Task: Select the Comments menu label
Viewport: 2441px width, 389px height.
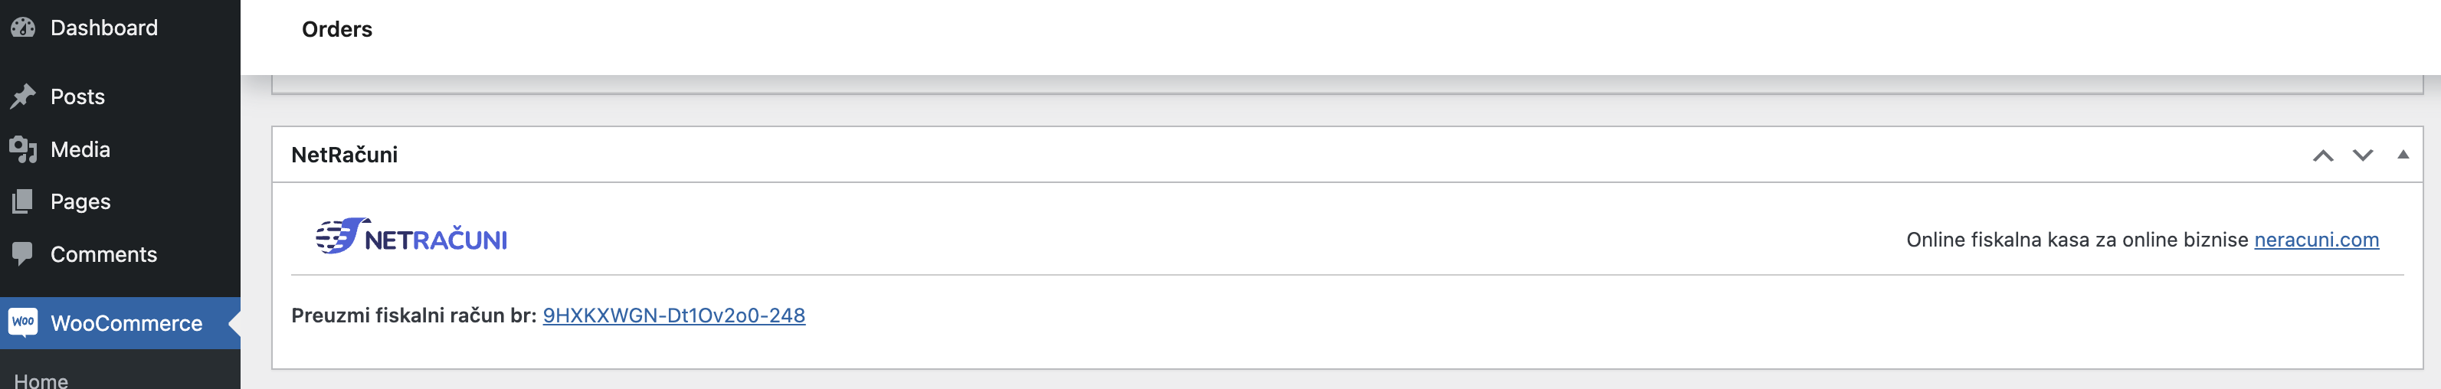Action: click(x=103, y=253)
